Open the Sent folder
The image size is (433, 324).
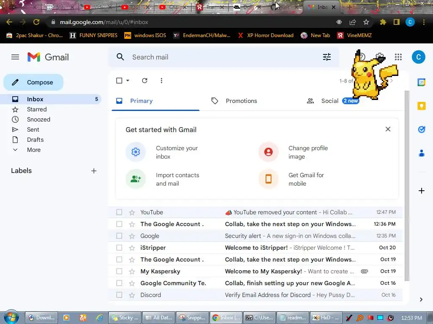(51, 130)
